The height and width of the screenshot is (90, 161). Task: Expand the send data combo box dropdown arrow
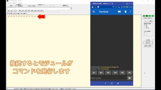(x=71, y=8)
